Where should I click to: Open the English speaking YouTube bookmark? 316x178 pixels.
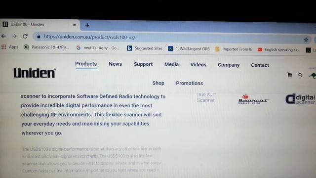[x=278, y=49]
